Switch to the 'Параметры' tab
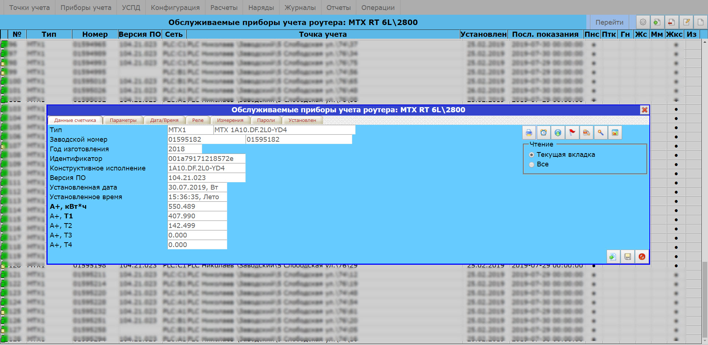 pos(123,120)
